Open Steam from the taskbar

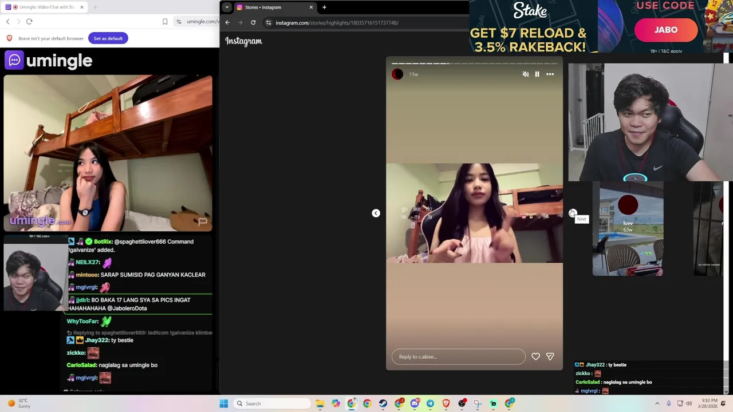(x=383, y=403)
